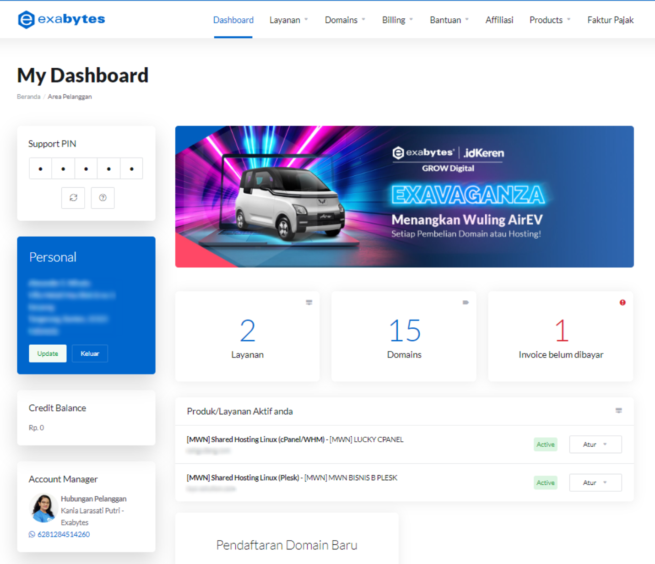Open the Shared Hosting Linux (cPanel/WHM) service

tap(295, 439)
